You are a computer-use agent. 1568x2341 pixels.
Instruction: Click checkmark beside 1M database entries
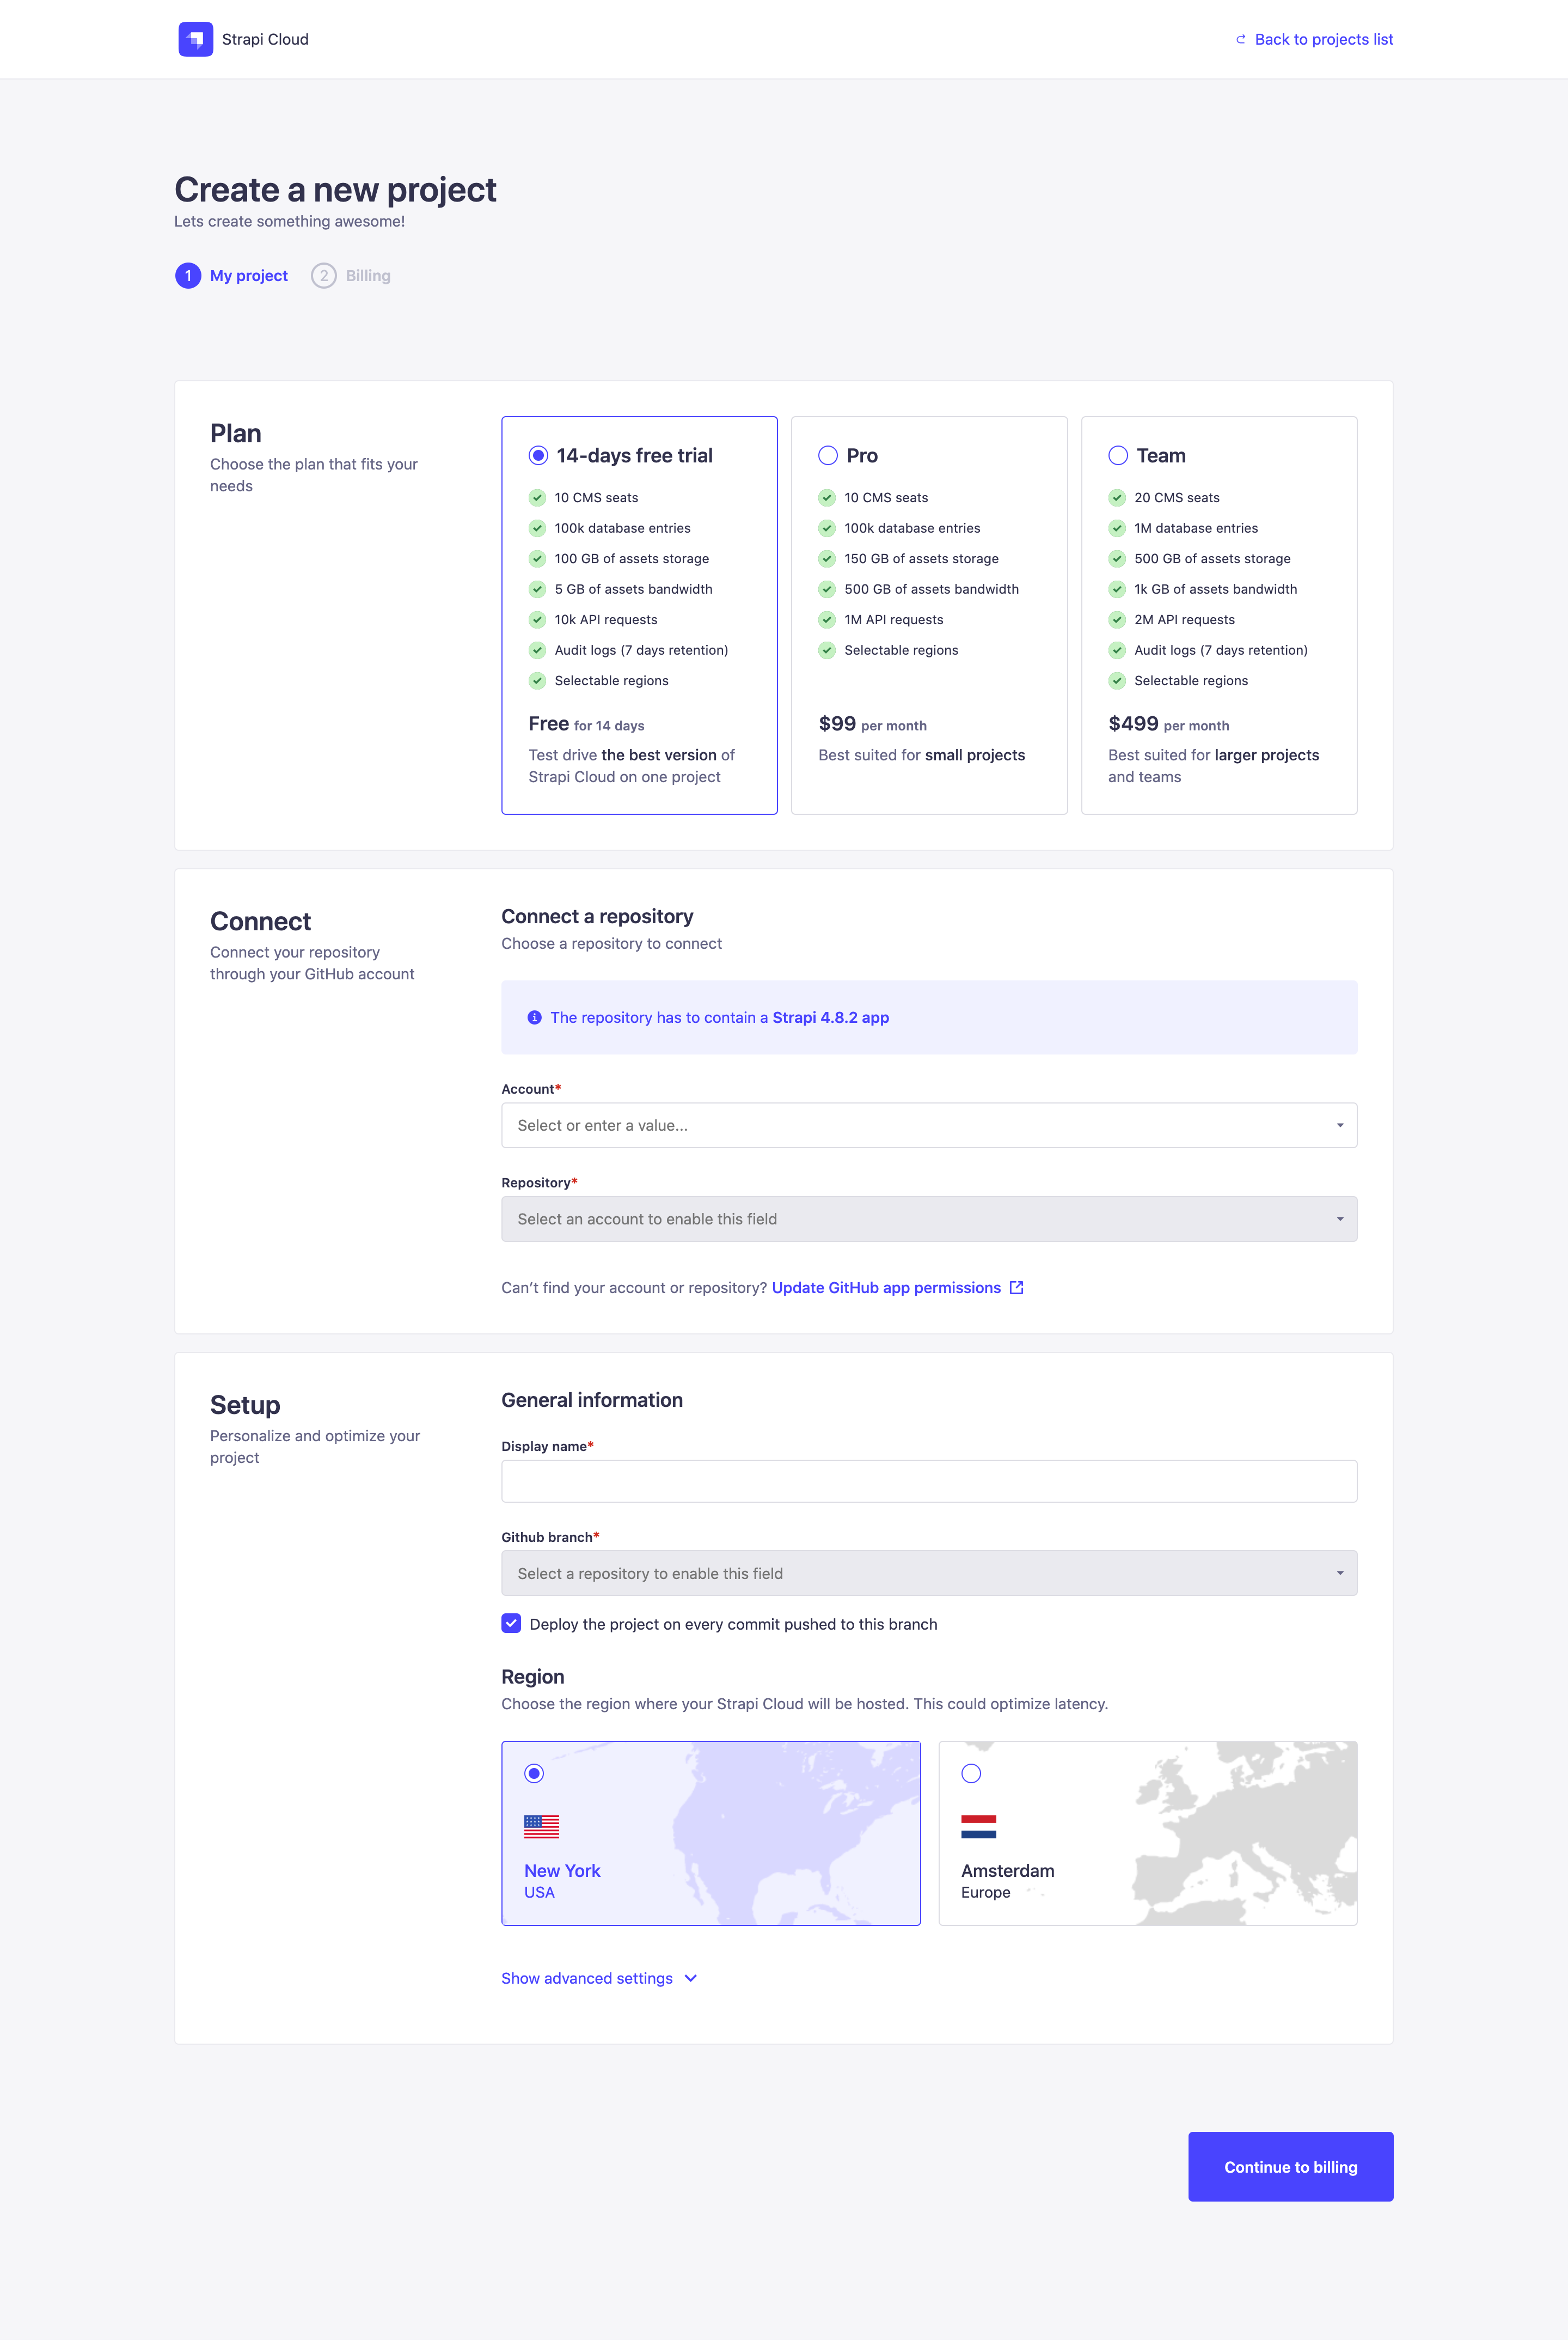(x=1117, y=528)
